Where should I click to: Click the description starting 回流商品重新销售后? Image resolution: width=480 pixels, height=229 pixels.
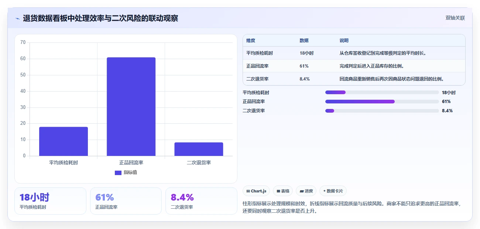[x=392, y=79]
